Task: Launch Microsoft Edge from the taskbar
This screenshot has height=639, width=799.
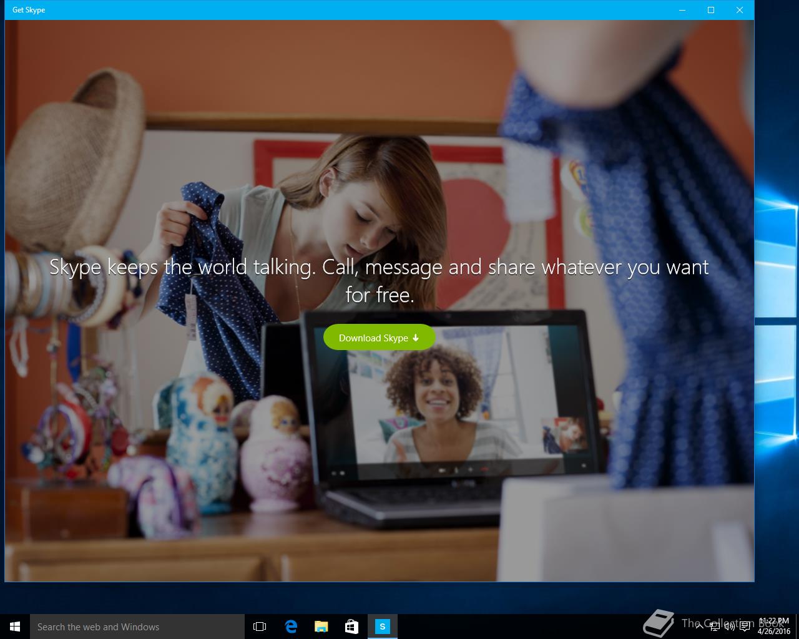Action: [x=290, y=627]
